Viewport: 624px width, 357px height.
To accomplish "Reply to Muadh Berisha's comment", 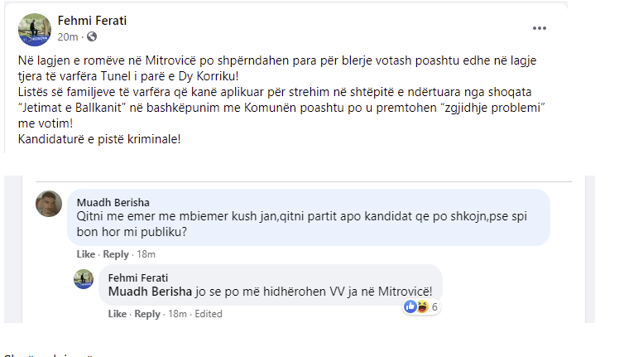I will 116,254.
